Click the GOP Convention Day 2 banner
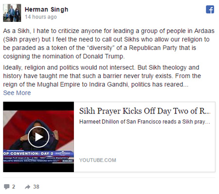This screenshot has width=219, height=194. pos(38,153)
